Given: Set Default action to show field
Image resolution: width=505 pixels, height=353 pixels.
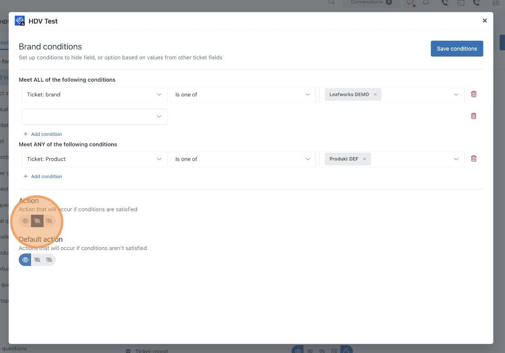Looking at the screenshot, I should click(25, 260).
